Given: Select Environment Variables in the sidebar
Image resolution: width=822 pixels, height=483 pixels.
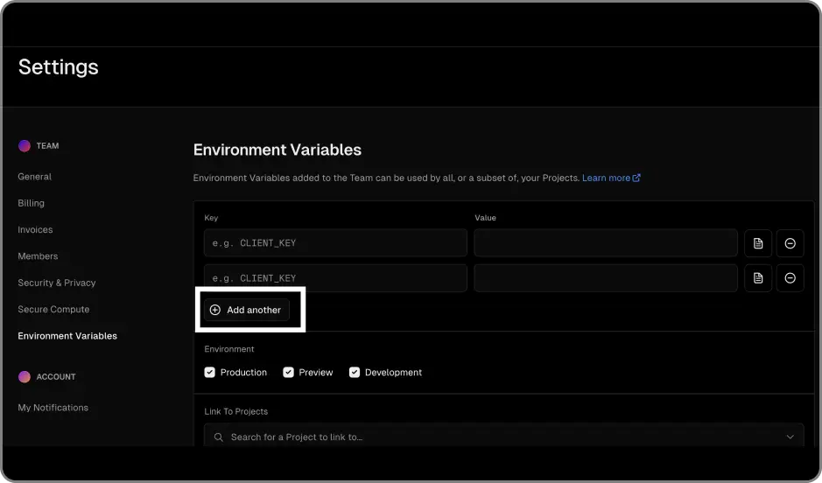Looking at the screenshot, I should tap(67, 336).
